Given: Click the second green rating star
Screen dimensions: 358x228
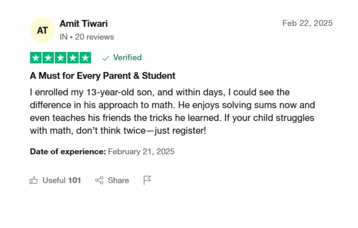Looking at the screenshot, I should pyautogui.click(x=48, y=58).
